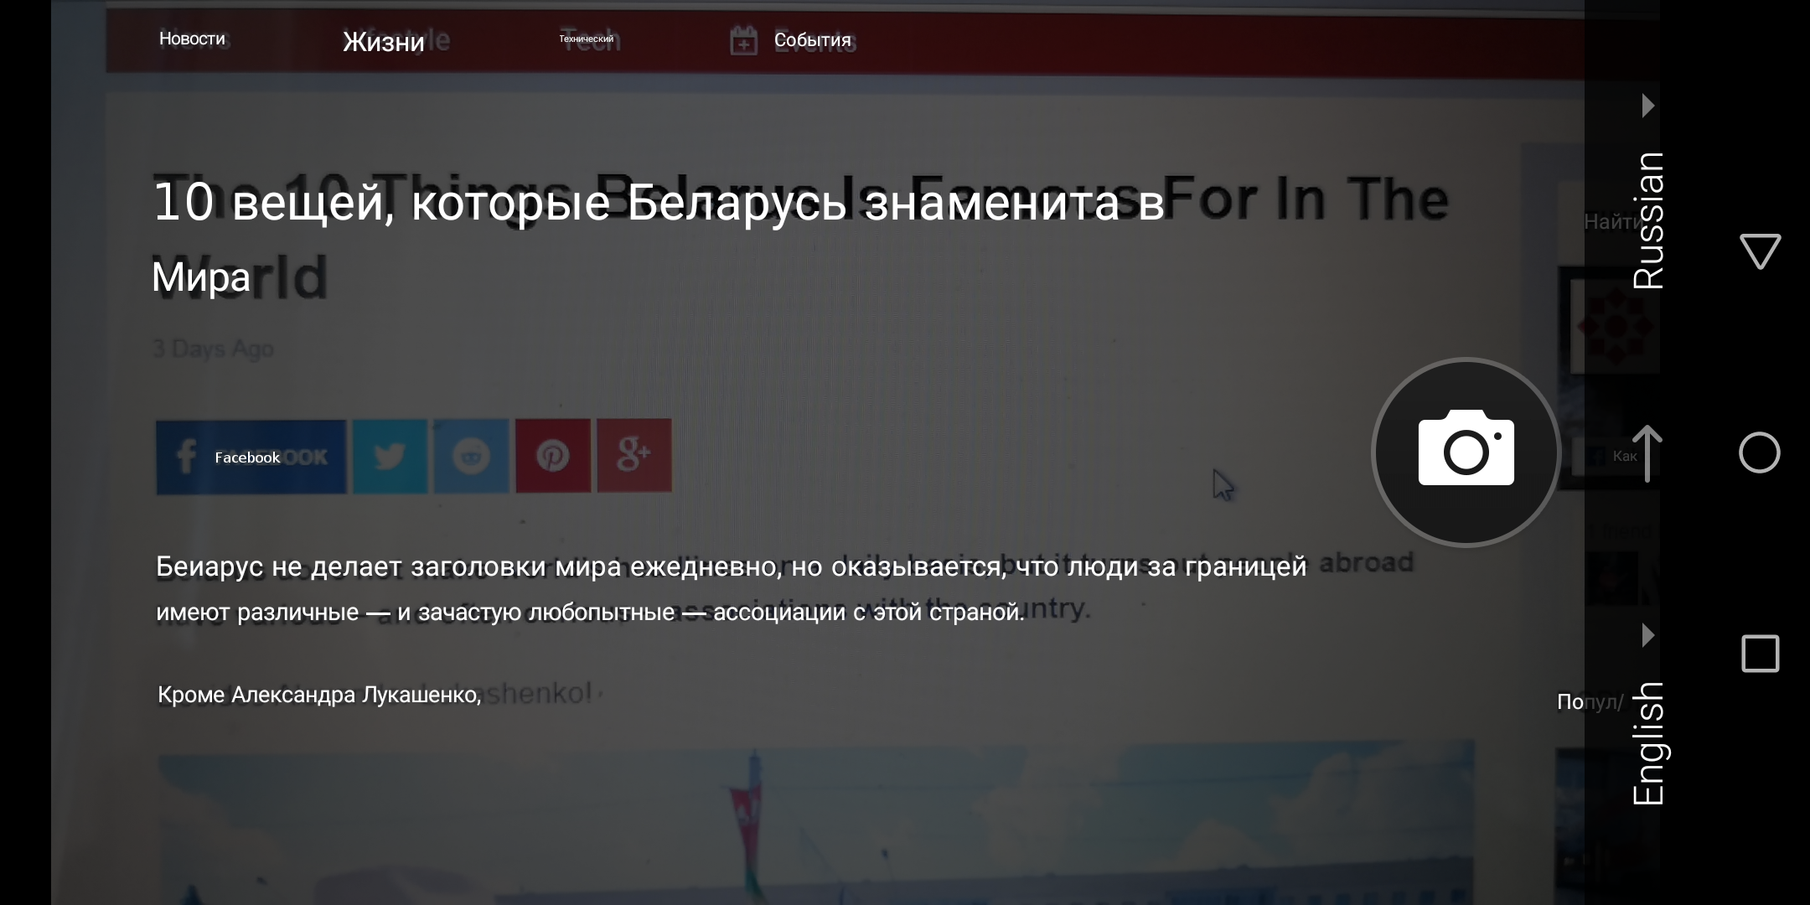Click the '3 Days Ago' date text
1810x905 pixels.
(213, 349)
